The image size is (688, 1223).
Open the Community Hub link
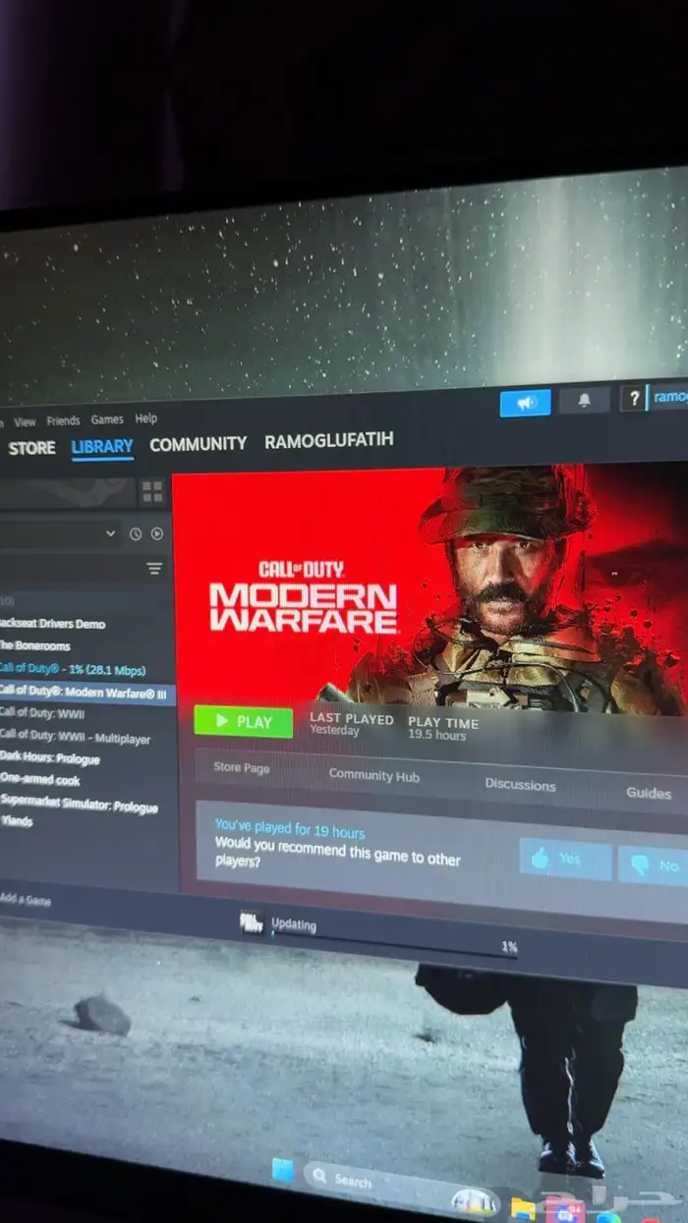(373, 775)
